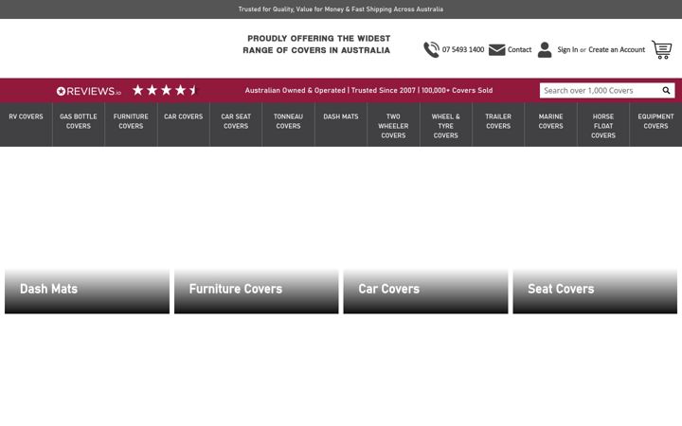Image resolution: width=682 pixels, height=426 pixels.
Task: Click the phone handset icon
Action: (431, 49)
